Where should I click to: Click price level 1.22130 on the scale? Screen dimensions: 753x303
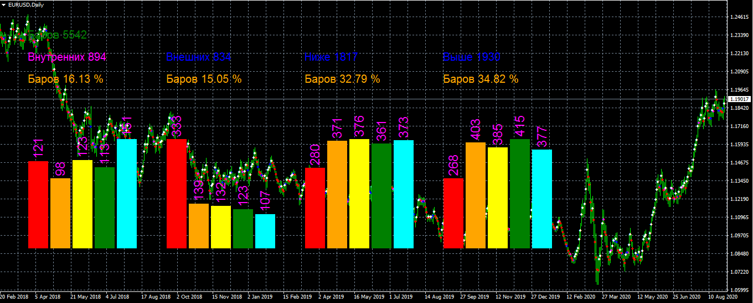(x=740, y=54)
